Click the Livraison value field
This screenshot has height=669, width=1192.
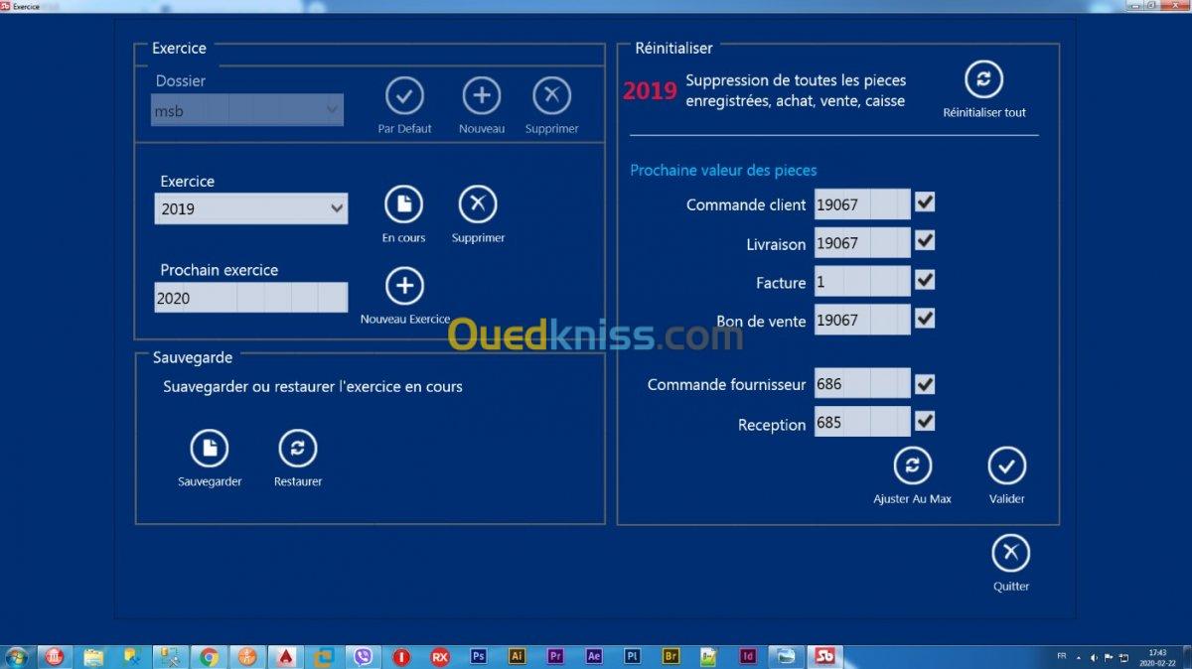click(862, 243)
